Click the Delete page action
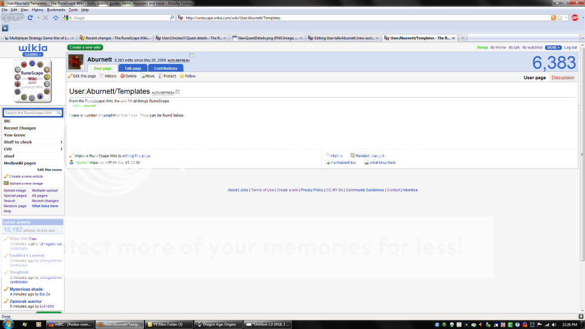 (128, 76)
